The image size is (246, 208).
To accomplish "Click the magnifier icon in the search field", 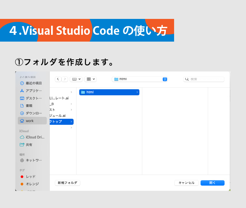I will click(187, 79).
